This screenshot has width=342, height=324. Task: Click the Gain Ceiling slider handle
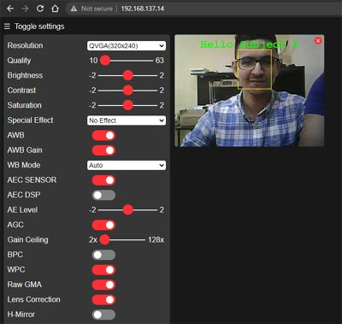[x=104, y=239]
